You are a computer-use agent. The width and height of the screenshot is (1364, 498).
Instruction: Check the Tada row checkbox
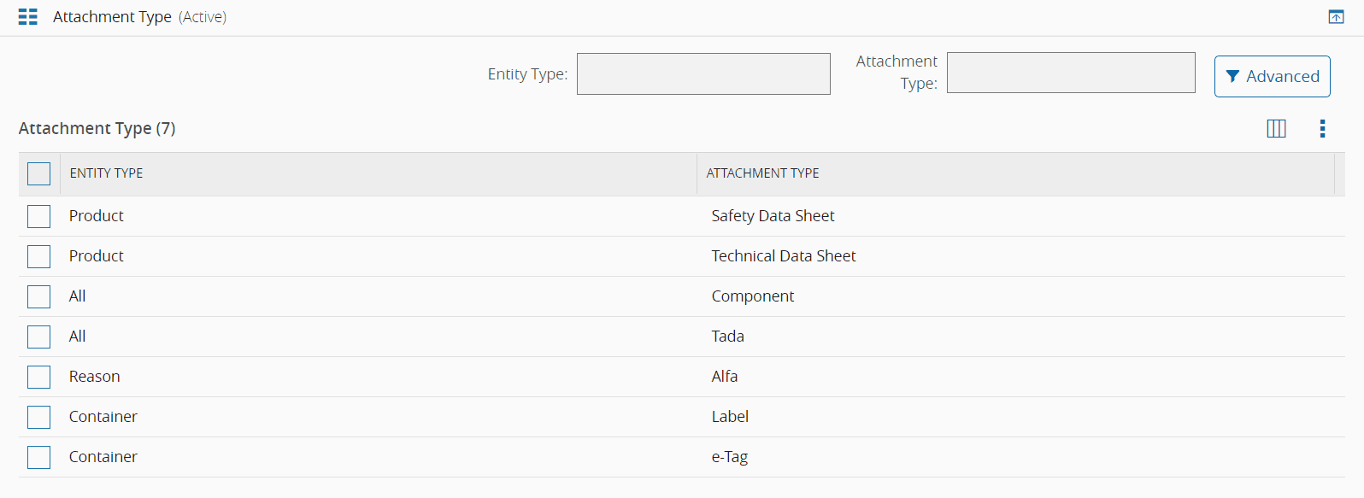coord(39,337)
